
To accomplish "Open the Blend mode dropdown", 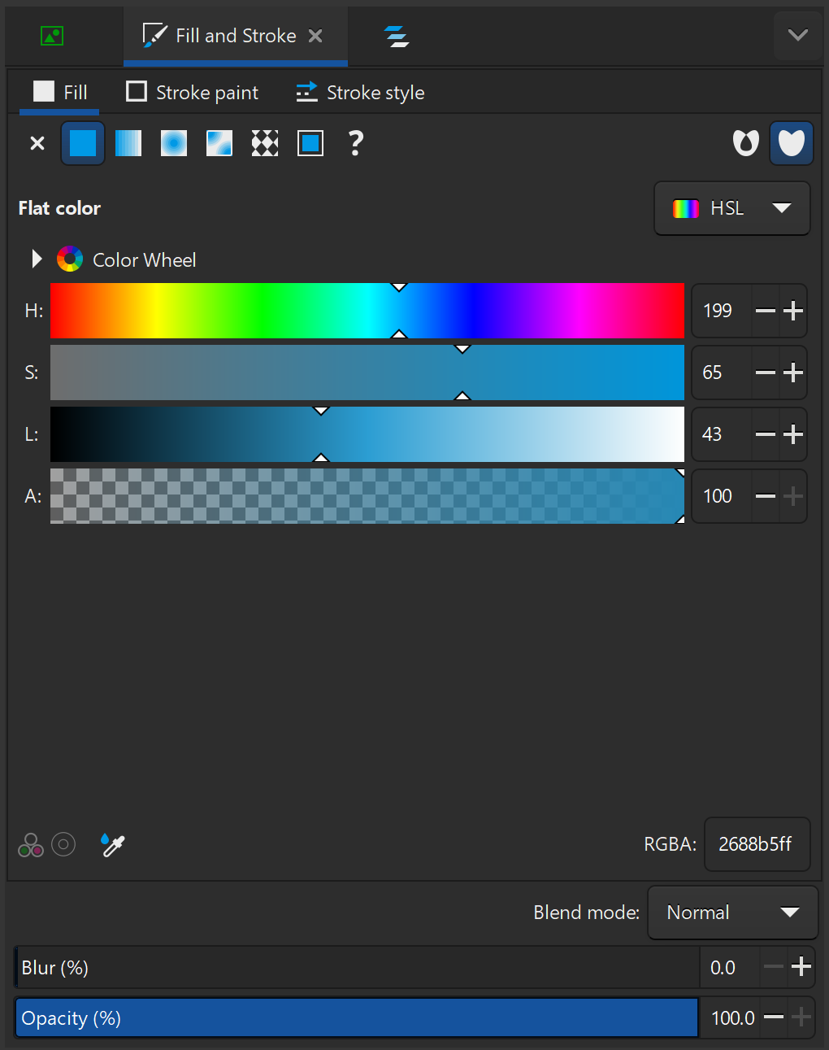I will point(731,913).
